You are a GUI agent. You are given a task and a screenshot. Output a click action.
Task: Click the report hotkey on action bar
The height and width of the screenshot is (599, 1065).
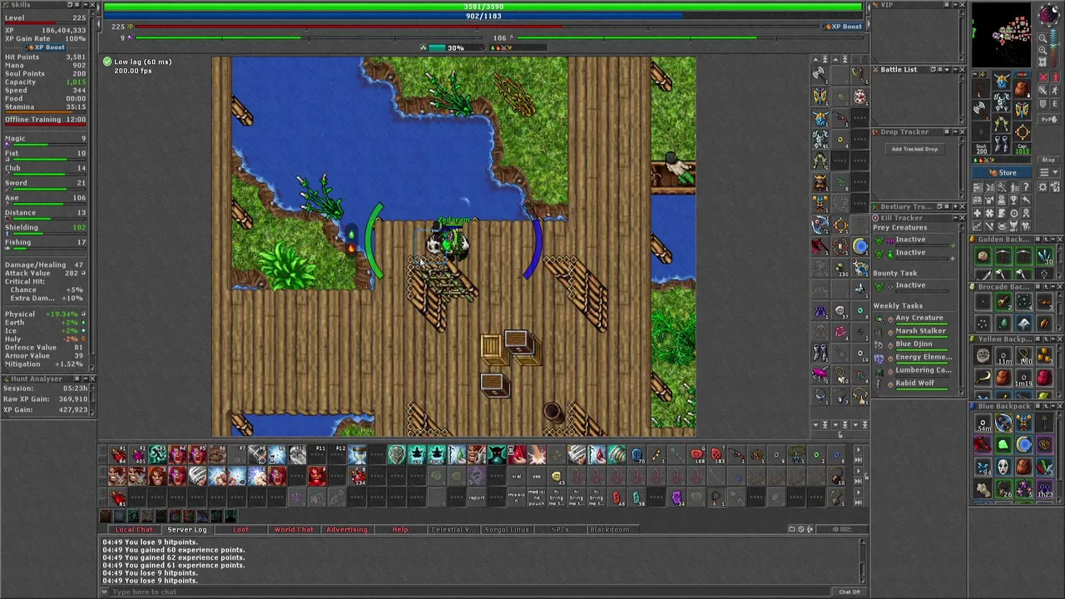click(x=476, y=498)
